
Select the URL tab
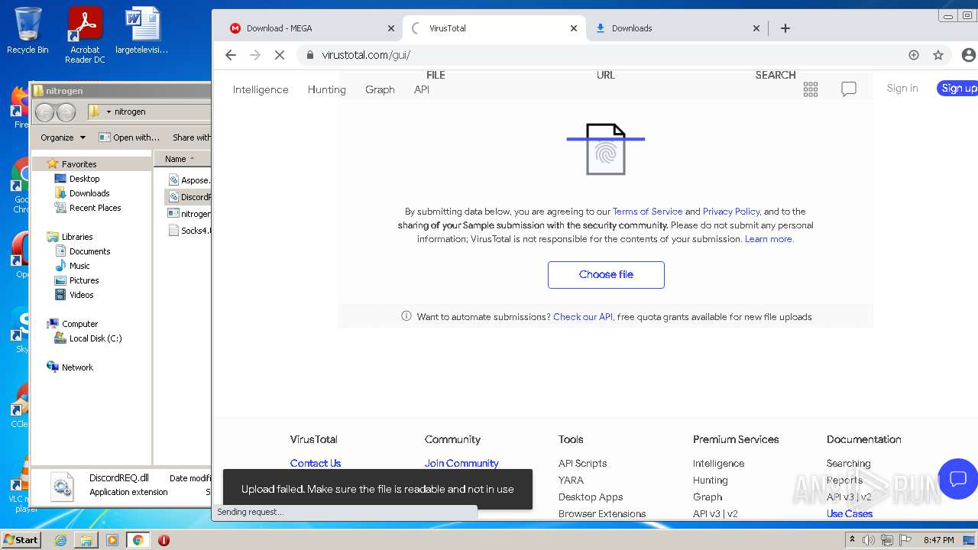click(x=606, y=75)
